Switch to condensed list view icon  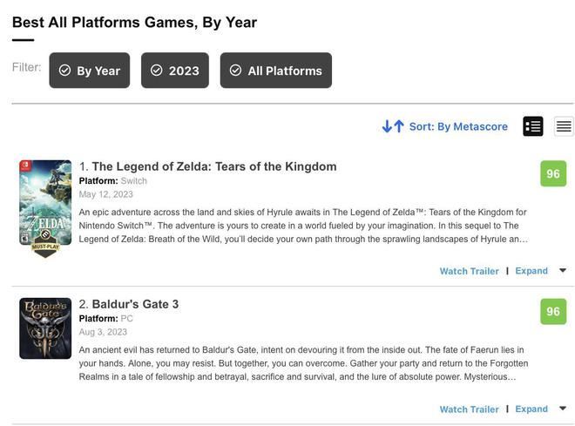pyautogui.click(x=564, y=126)
